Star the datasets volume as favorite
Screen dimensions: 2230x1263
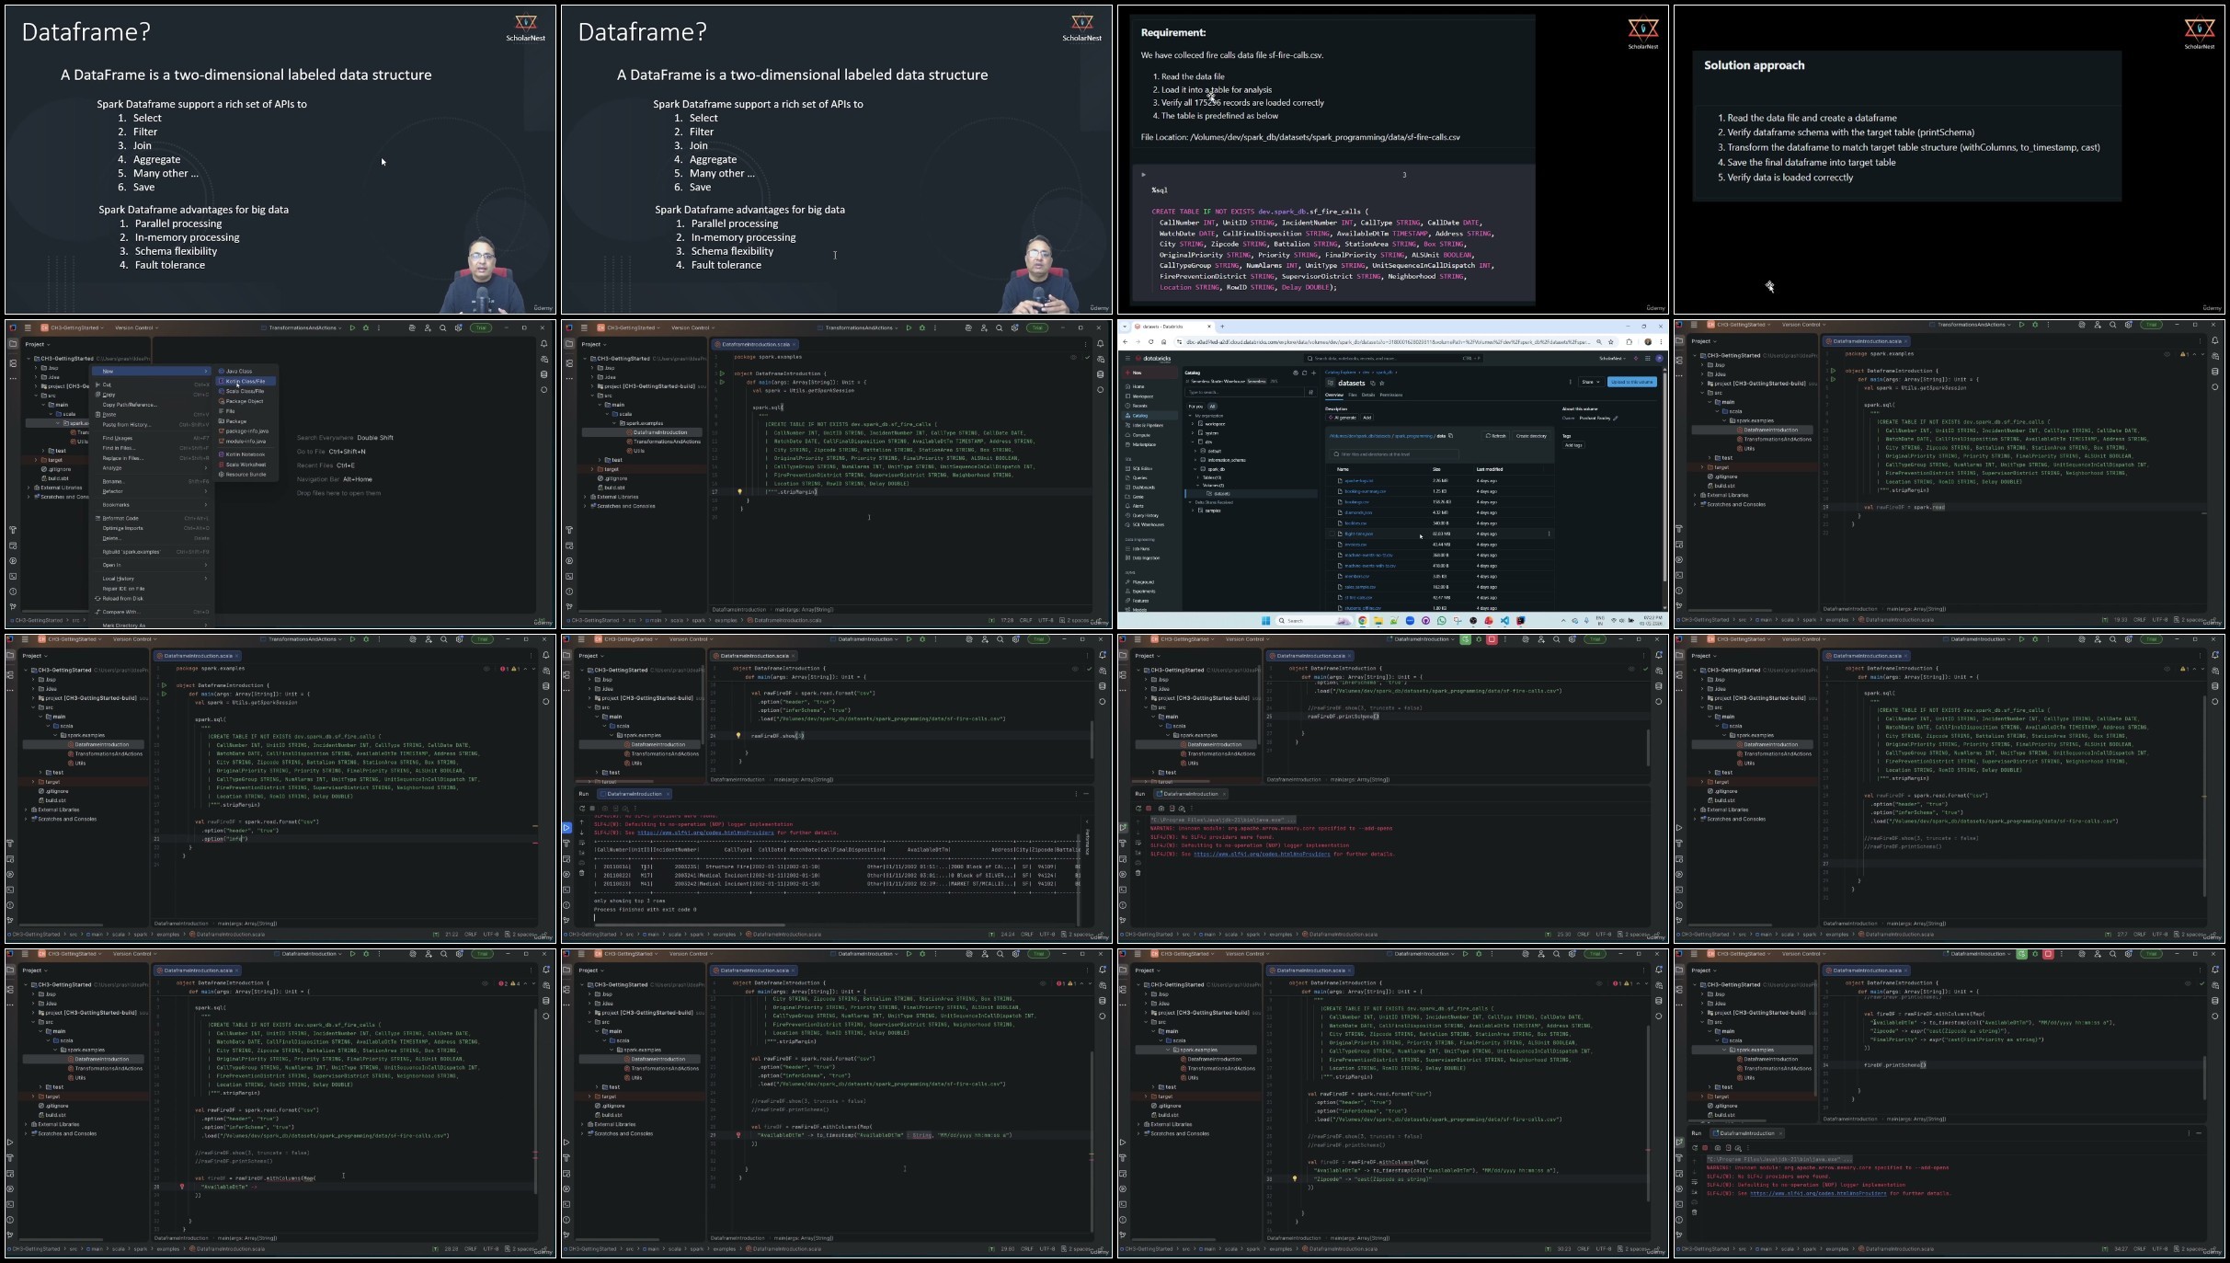(x=1381, y=383)
